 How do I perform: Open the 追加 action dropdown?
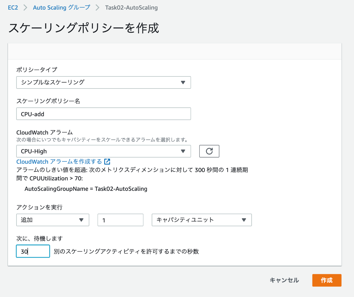(53, 220)
